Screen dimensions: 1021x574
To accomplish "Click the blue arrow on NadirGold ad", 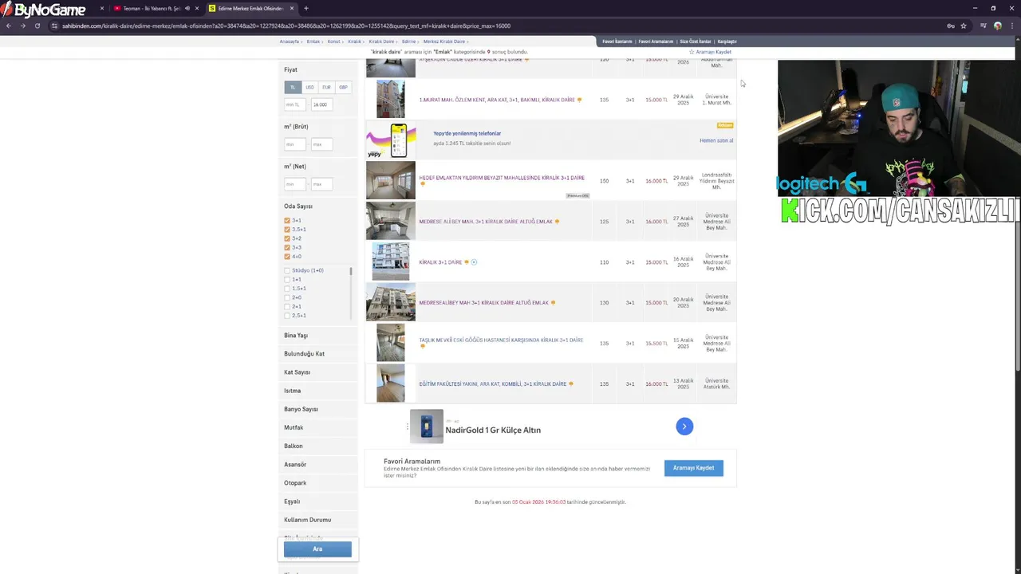I will (x=684, y=427).
